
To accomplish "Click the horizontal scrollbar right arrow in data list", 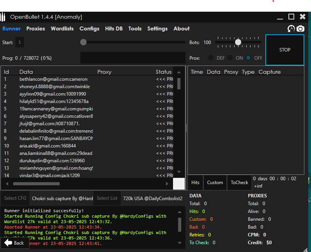I will [x=167, y=183].
